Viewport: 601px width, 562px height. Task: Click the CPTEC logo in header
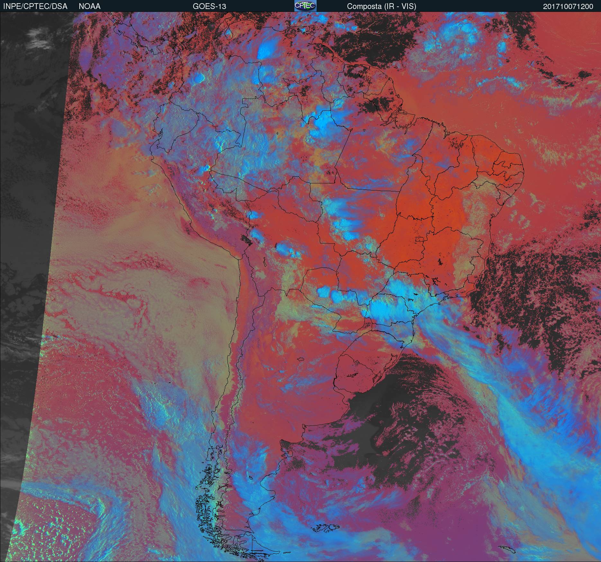tap(305, 6)
